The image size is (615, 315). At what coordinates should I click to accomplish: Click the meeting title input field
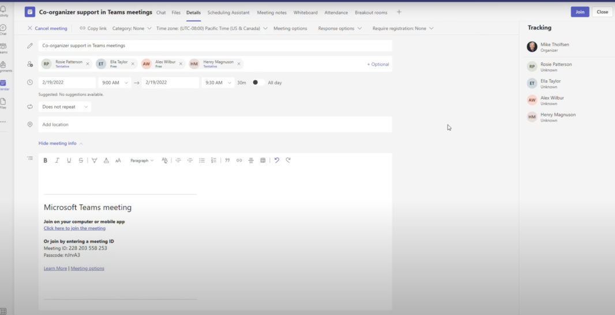pyautogui.click(x=215, y=46)
